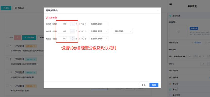Screen dimensions: 210x97
Task: Edit the 及格分 input field
Action: 204,64
